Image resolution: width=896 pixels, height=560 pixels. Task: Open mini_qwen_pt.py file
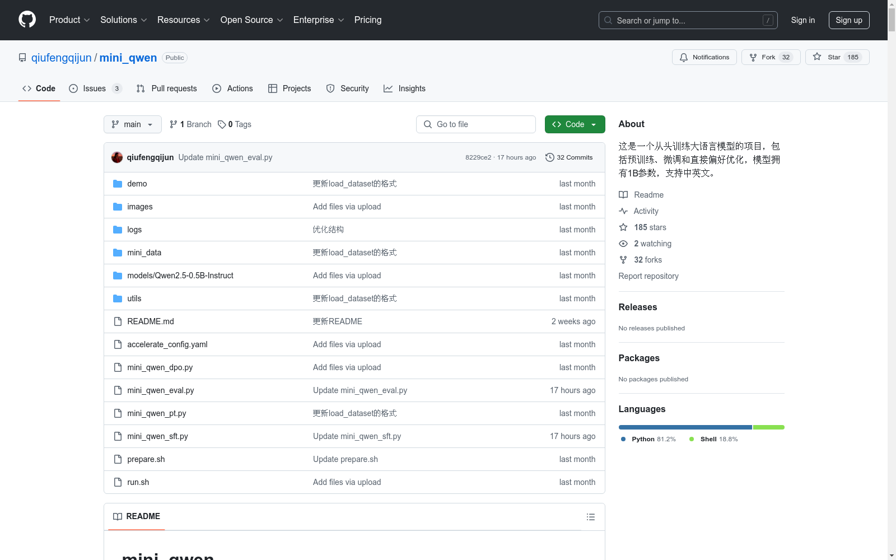click(x=157, y=413)
